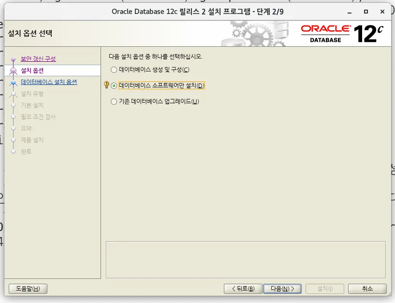Image resolution: width=395 pixels, height=303 pixels.
Task: Proceed with '다음(N)' button
Action: click(x=282, y=289)
